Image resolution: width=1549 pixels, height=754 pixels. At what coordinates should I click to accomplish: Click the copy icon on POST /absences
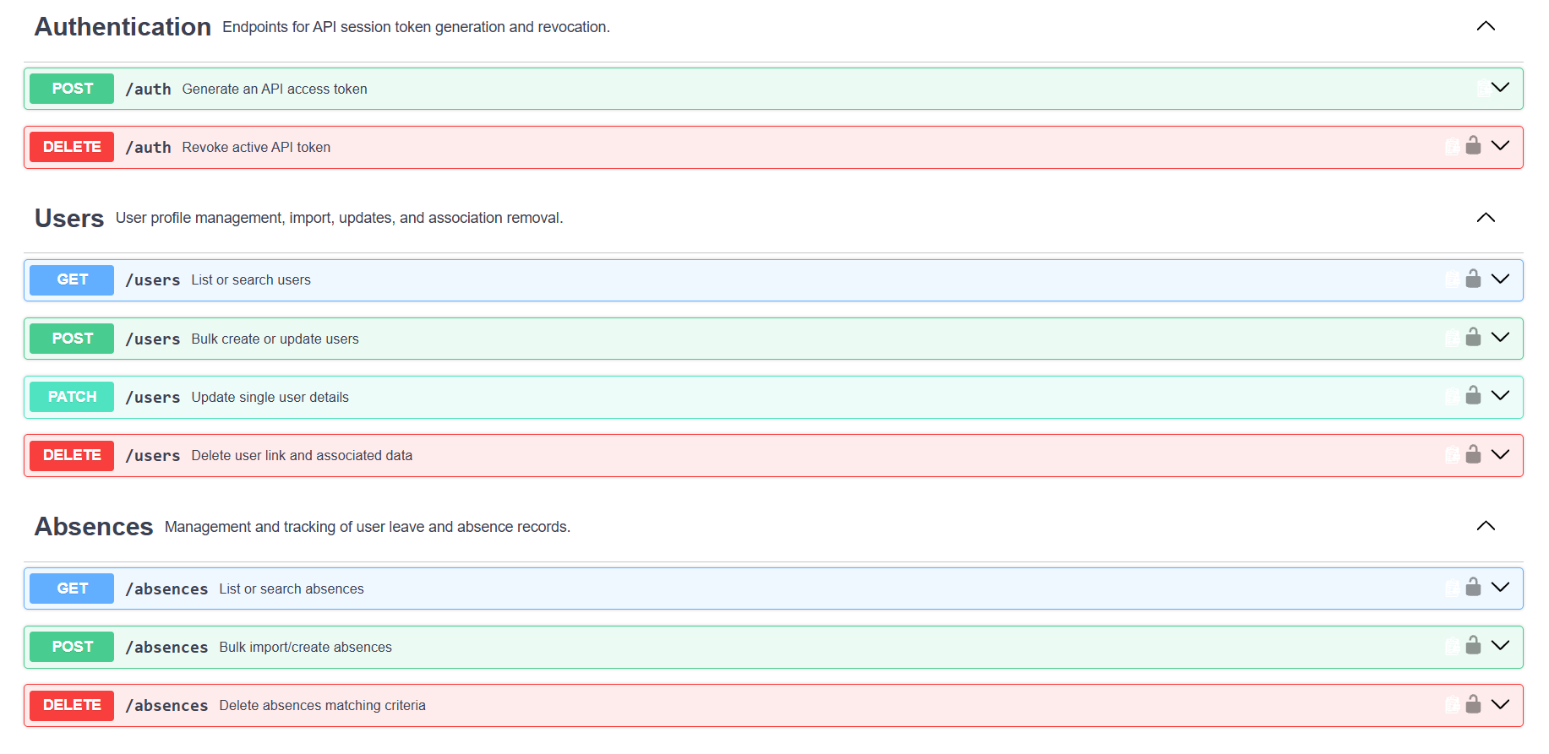[1452, 646]
